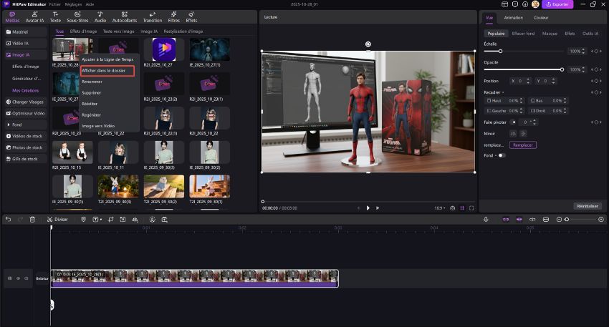This screenshot has height=327, width=609.
Task: Check the Haut crop checkbox
Action: 489,101
